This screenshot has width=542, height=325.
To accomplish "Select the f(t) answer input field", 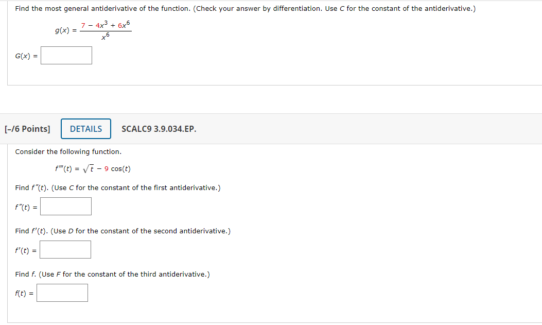I will point(62,293).
